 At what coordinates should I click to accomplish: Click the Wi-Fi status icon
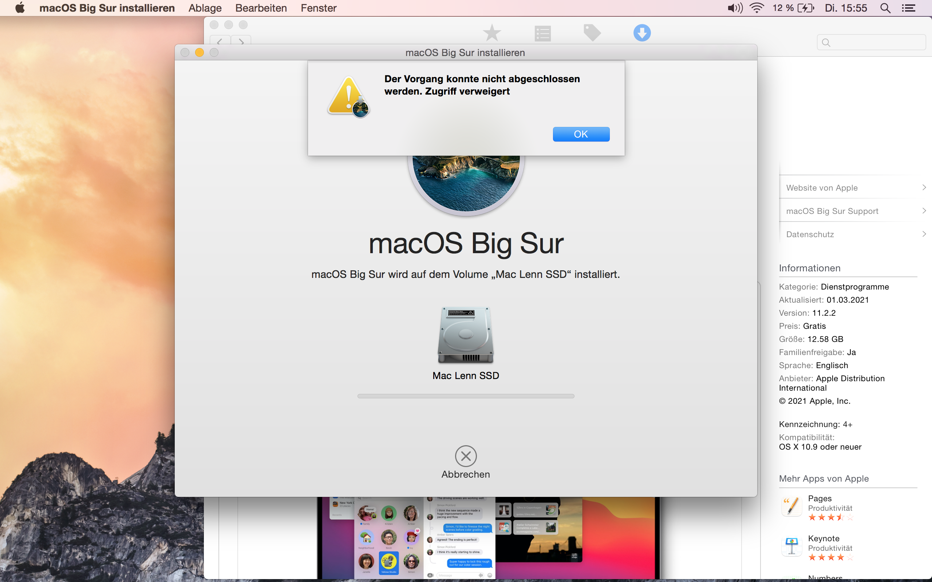(757, 8)
